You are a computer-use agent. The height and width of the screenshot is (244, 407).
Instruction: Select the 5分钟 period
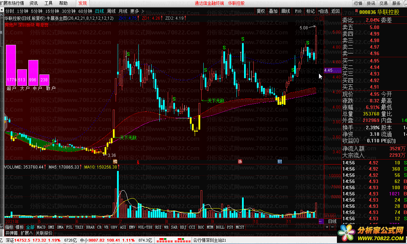(x=37, y=11)
